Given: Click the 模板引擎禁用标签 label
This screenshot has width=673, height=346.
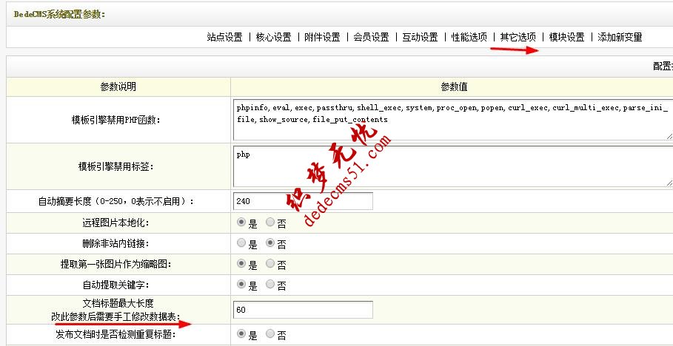Looking at the screenshot, I should 115,167.
